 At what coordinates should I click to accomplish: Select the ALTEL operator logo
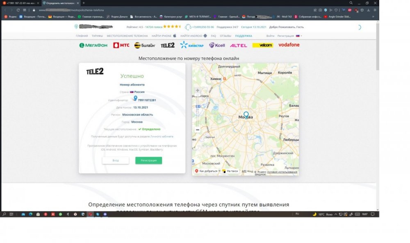239,45
